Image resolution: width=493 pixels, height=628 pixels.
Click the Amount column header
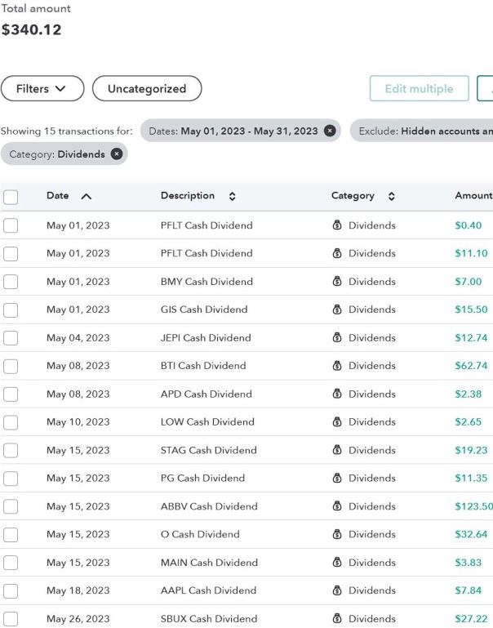pos(473,196)
